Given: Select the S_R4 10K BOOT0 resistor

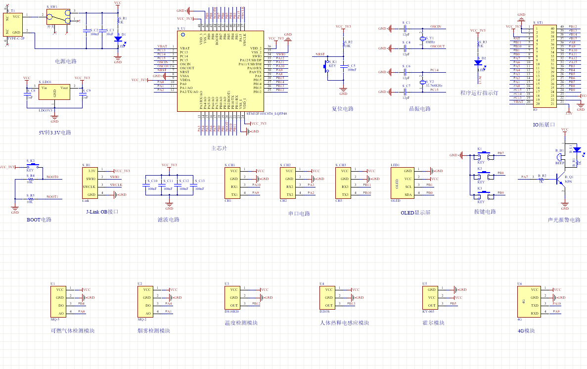Looking at the screenshot, I should (30, 179).
